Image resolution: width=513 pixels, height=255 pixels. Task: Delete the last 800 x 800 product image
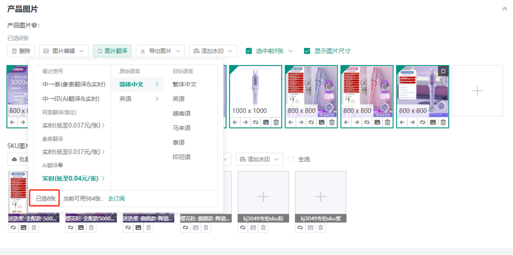(x=443, y=122)
